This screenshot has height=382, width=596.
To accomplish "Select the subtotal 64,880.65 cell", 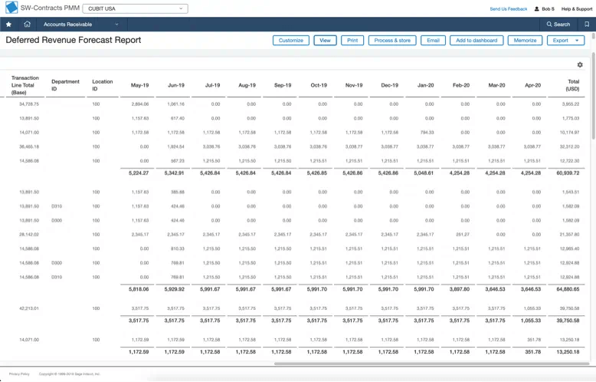I will click(x=568, y=289).
